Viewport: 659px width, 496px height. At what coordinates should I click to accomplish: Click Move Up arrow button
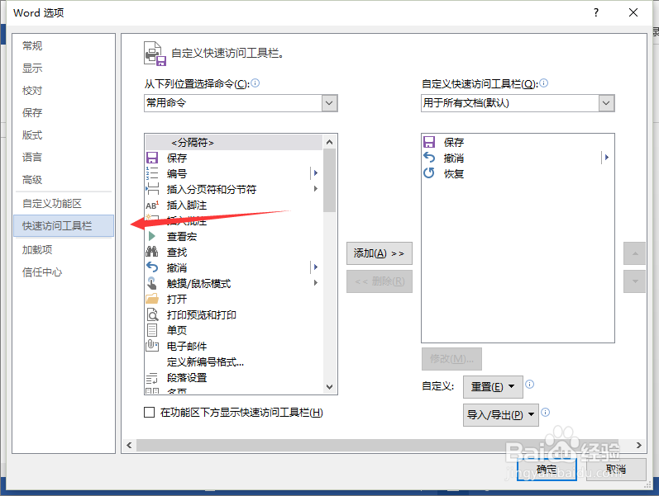pos(635,253)
